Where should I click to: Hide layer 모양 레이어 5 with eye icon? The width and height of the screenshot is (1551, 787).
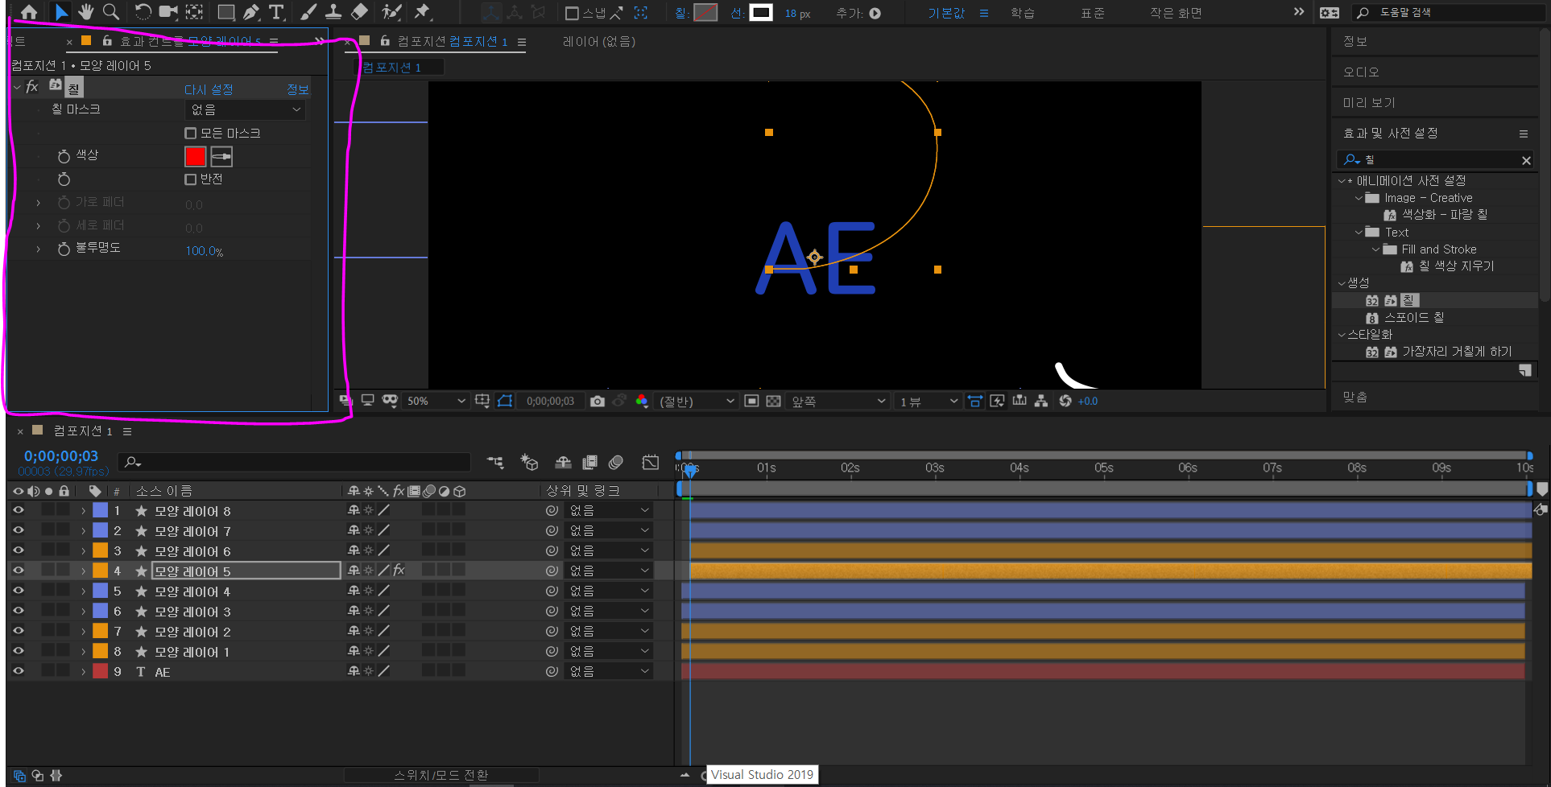(18, 571)
